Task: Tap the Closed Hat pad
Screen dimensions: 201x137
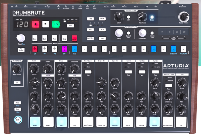Action: tap(102, 122)
